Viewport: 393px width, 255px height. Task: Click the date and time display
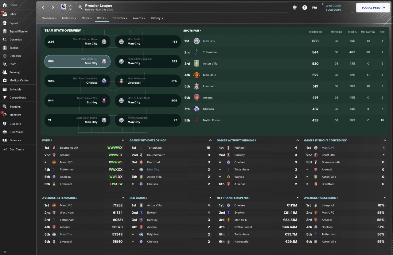click(333, 8)
